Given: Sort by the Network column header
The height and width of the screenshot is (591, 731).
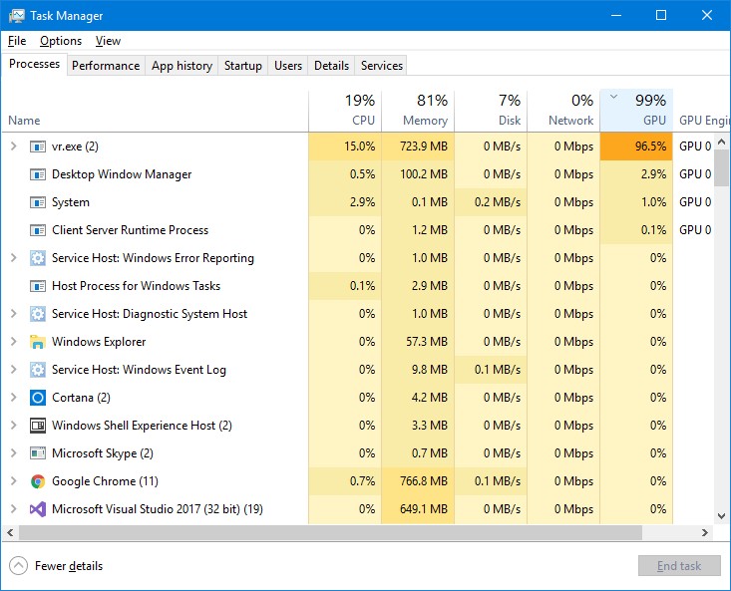Looking at the screenshot, I should [x=563, y=111].
